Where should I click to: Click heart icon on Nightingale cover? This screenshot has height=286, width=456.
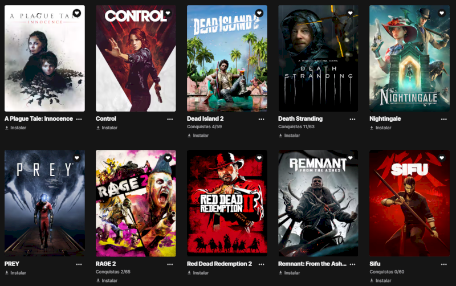[441, 13]
